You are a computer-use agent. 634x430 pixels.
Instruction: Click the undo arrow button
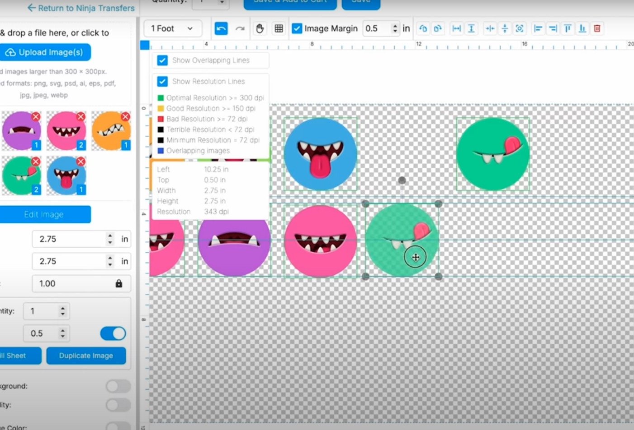[221, 28]
